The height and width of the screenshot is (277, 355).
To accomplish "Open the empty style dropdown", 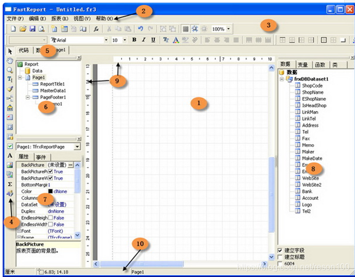I will click(x=44, y=40).
